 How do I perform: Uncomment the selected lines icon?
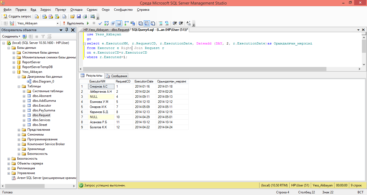tap(167, 23)
